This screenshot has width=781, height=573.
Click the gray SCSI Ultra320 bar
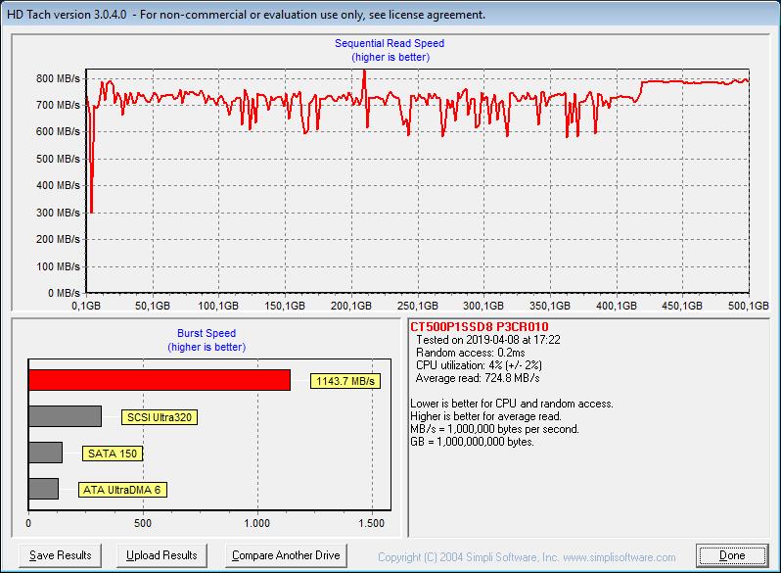point(66,416)
